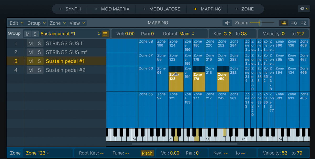Open the View menu

[x=76, y=23]
